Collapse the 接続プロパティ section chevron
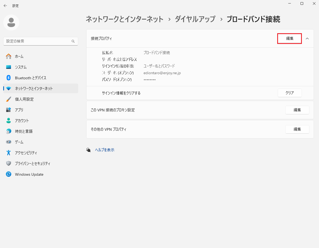Image resolution: width=319 pixels, height=248 pixels. tap(307, 39)
